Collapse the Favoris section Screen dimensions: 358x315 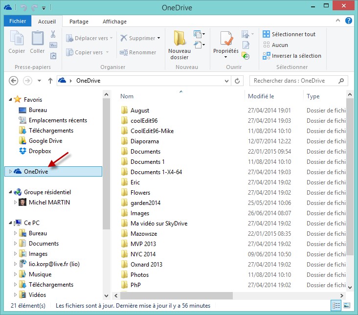tap(11, 100)
